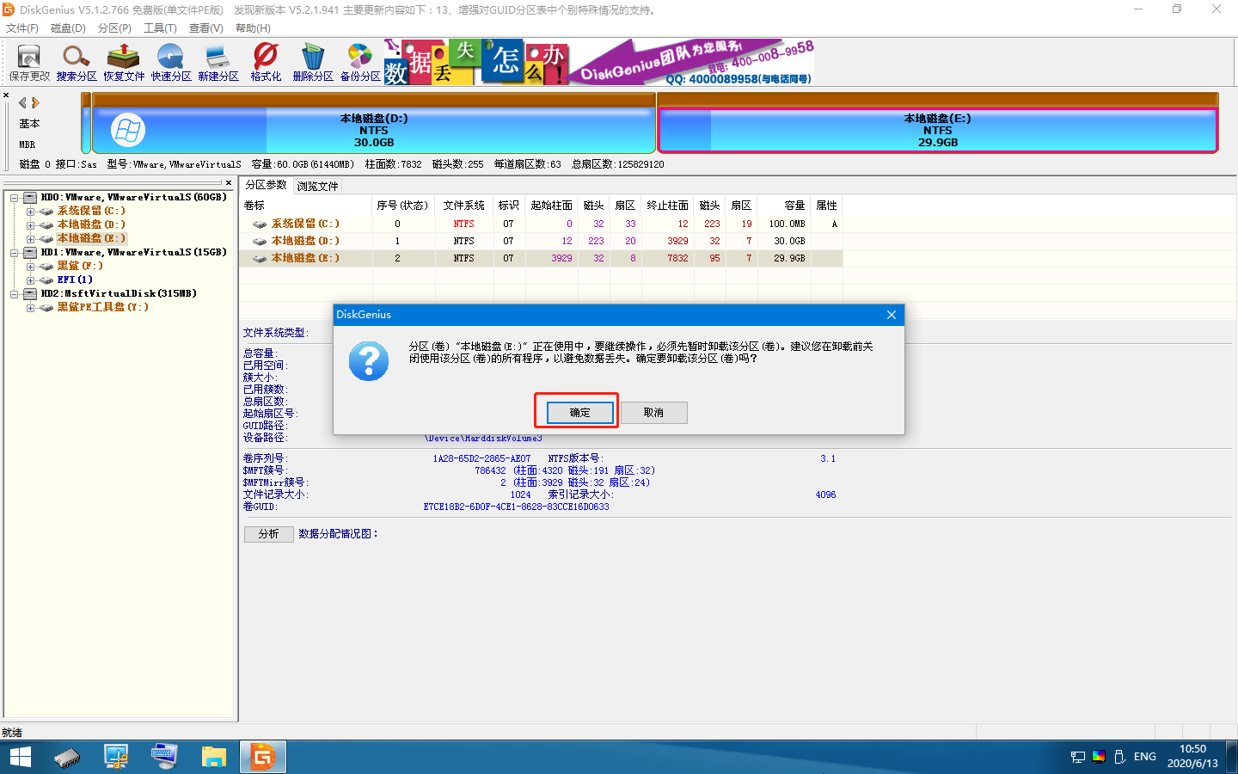Click the 保存更改 (Save Changes) toolbar icon
Image resolution: width=1238 pixels, height=774 pixels.
pyautogui.click(x=28, y=60)
